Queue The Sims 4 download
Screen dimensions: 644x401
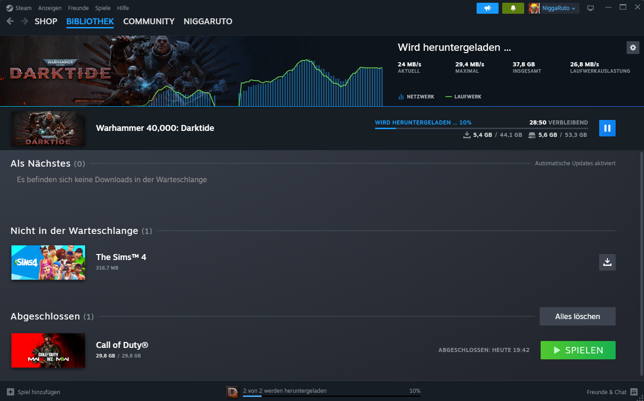607,262
